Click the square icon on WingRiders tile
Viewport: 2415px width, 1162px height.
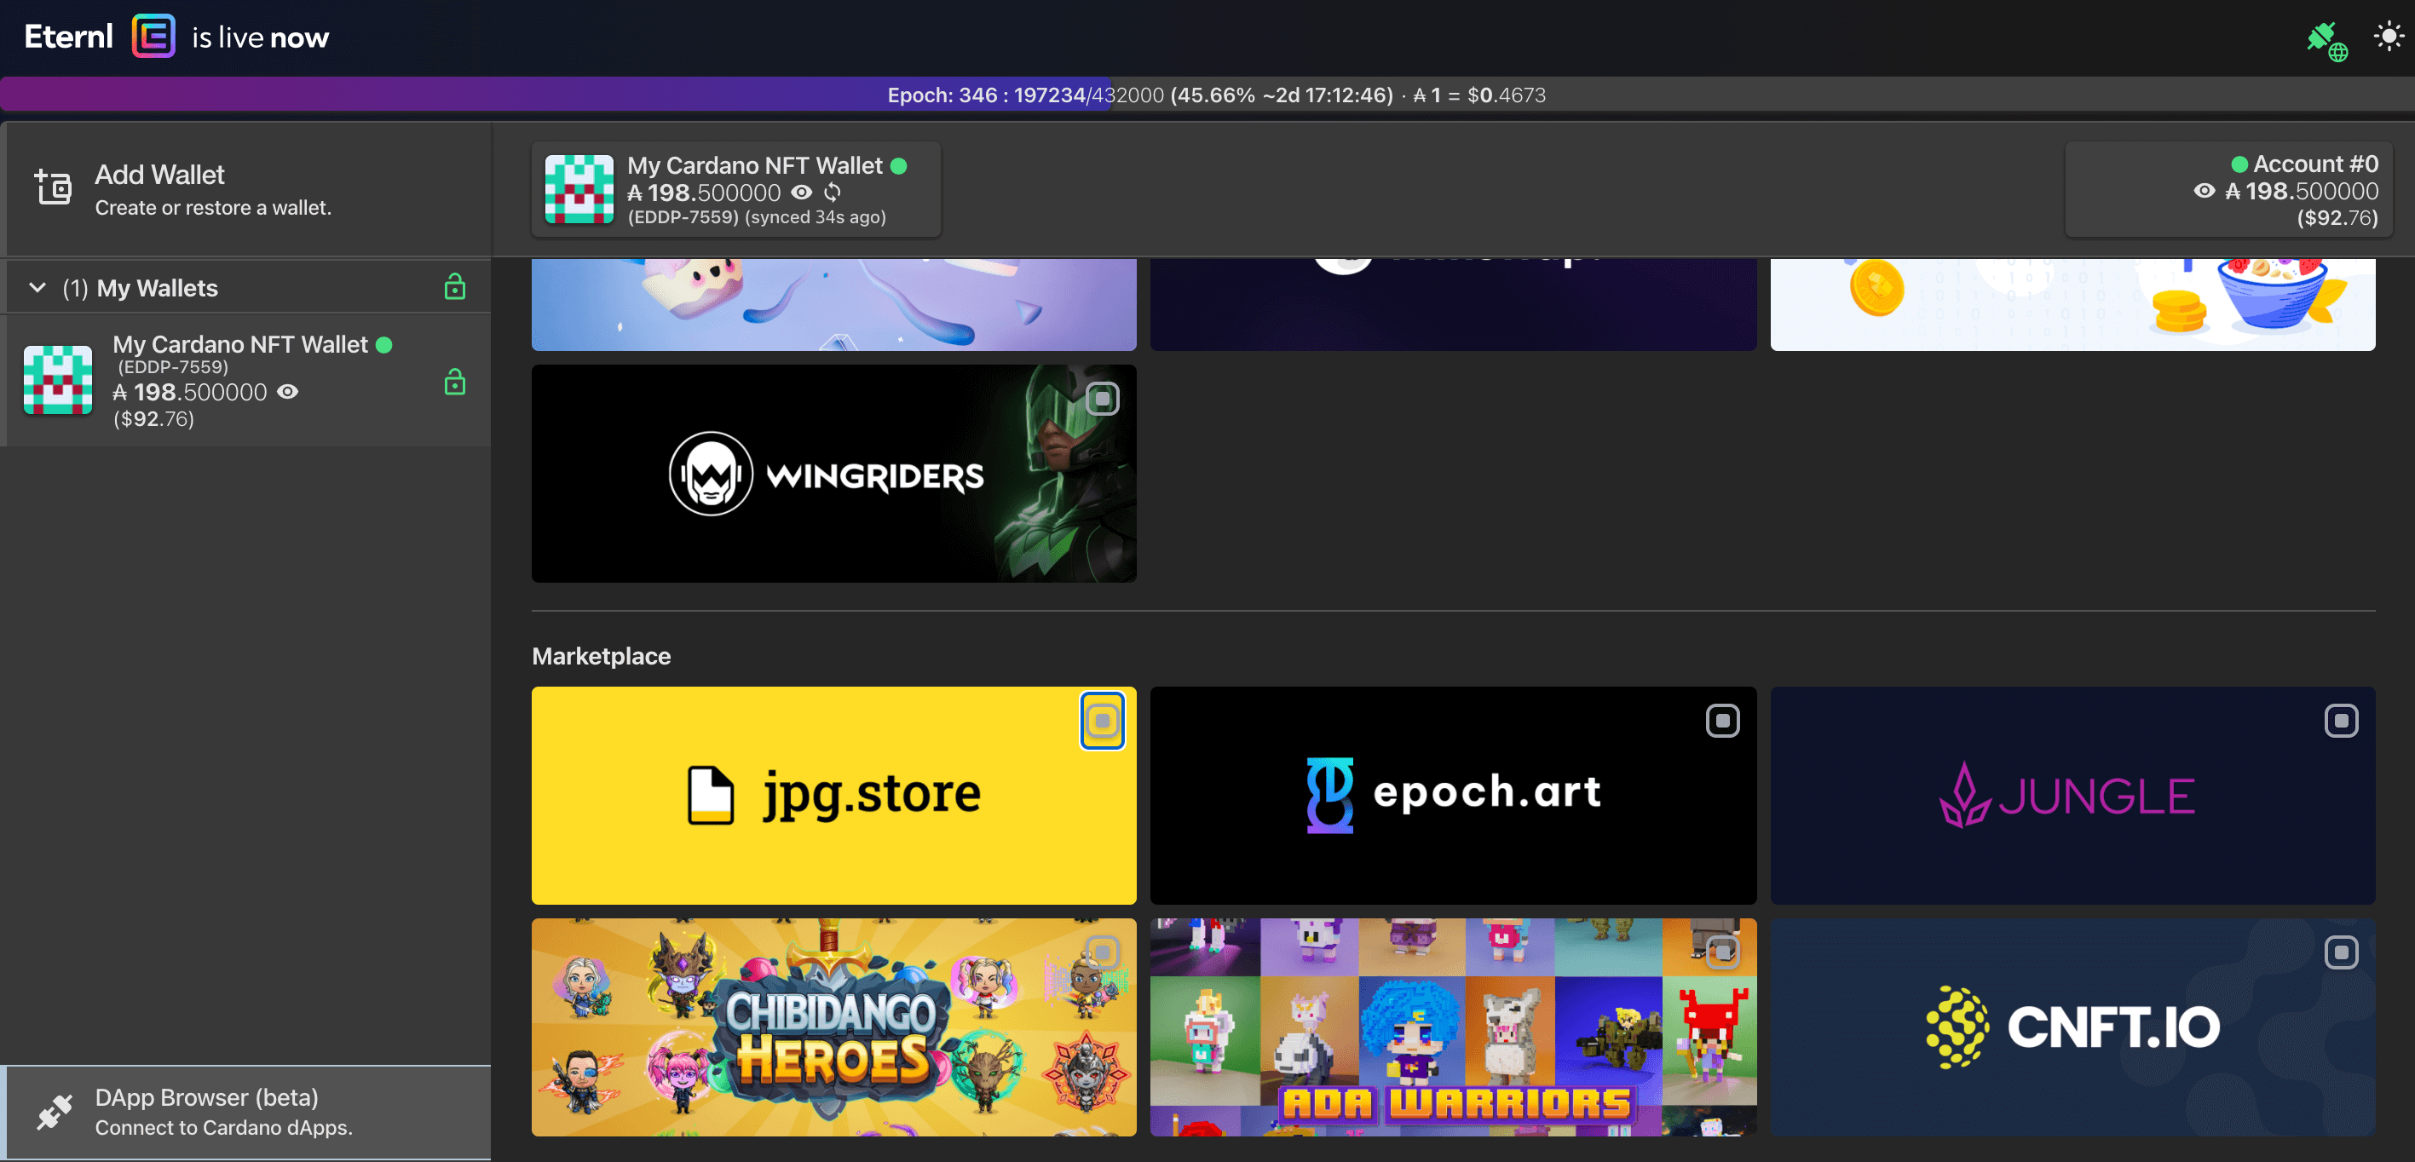pyautogui.click(x=1102, y=400)
